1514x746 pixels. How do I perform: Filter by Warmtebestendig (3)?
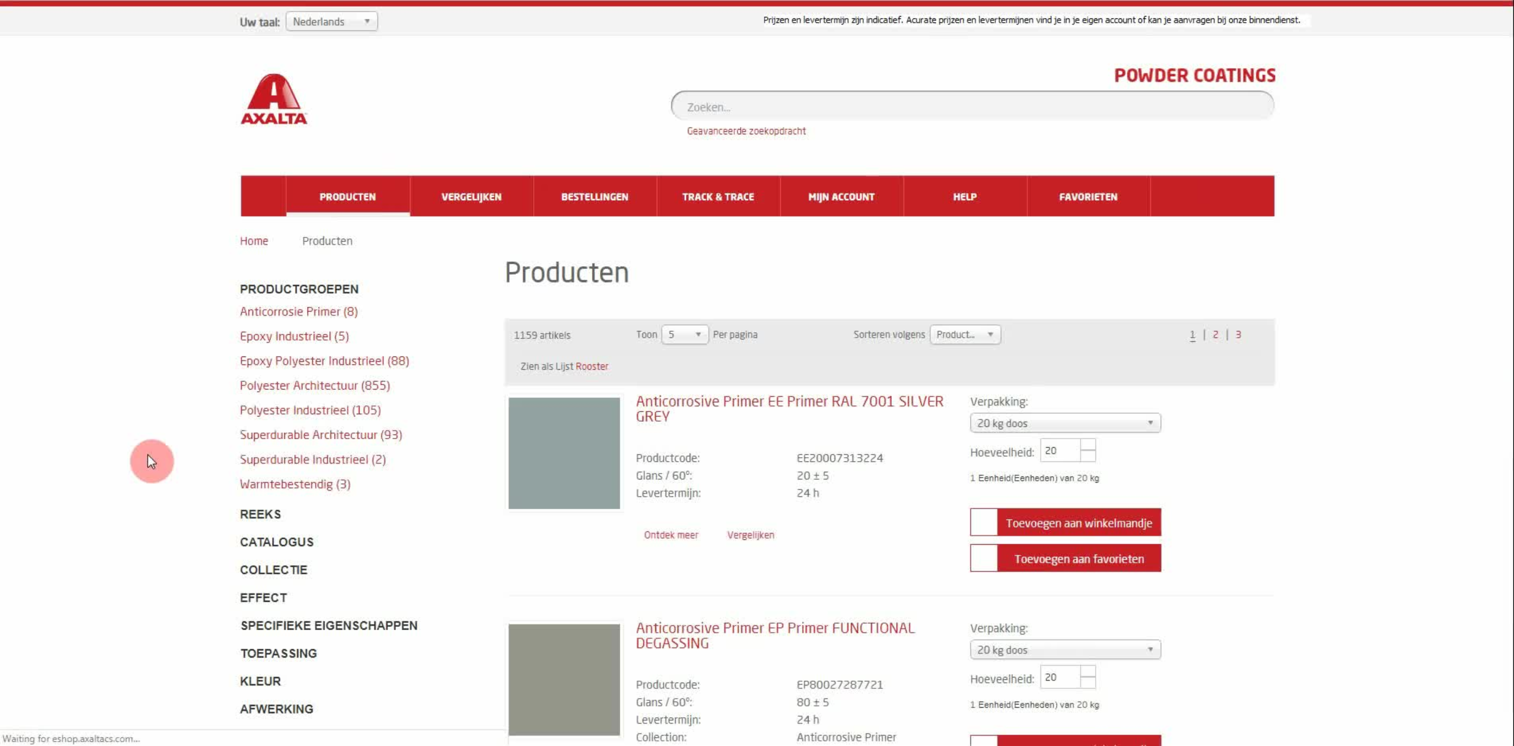(295, 484)
